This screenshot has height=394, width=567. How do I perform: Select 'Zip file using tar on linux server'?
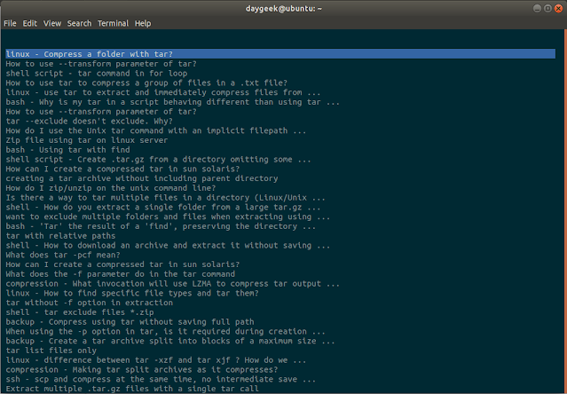(86, 140)
